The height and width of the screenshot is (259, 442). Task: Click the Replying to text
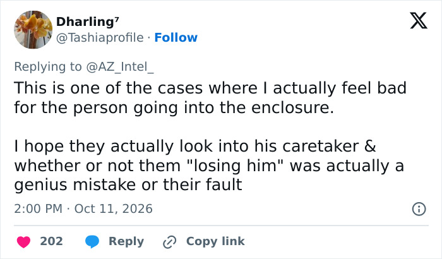[48, 67]
